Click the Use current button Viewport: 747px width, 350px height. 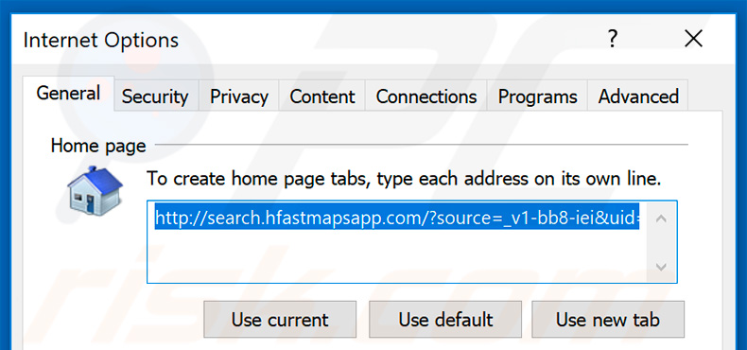[x=280, y=319]
